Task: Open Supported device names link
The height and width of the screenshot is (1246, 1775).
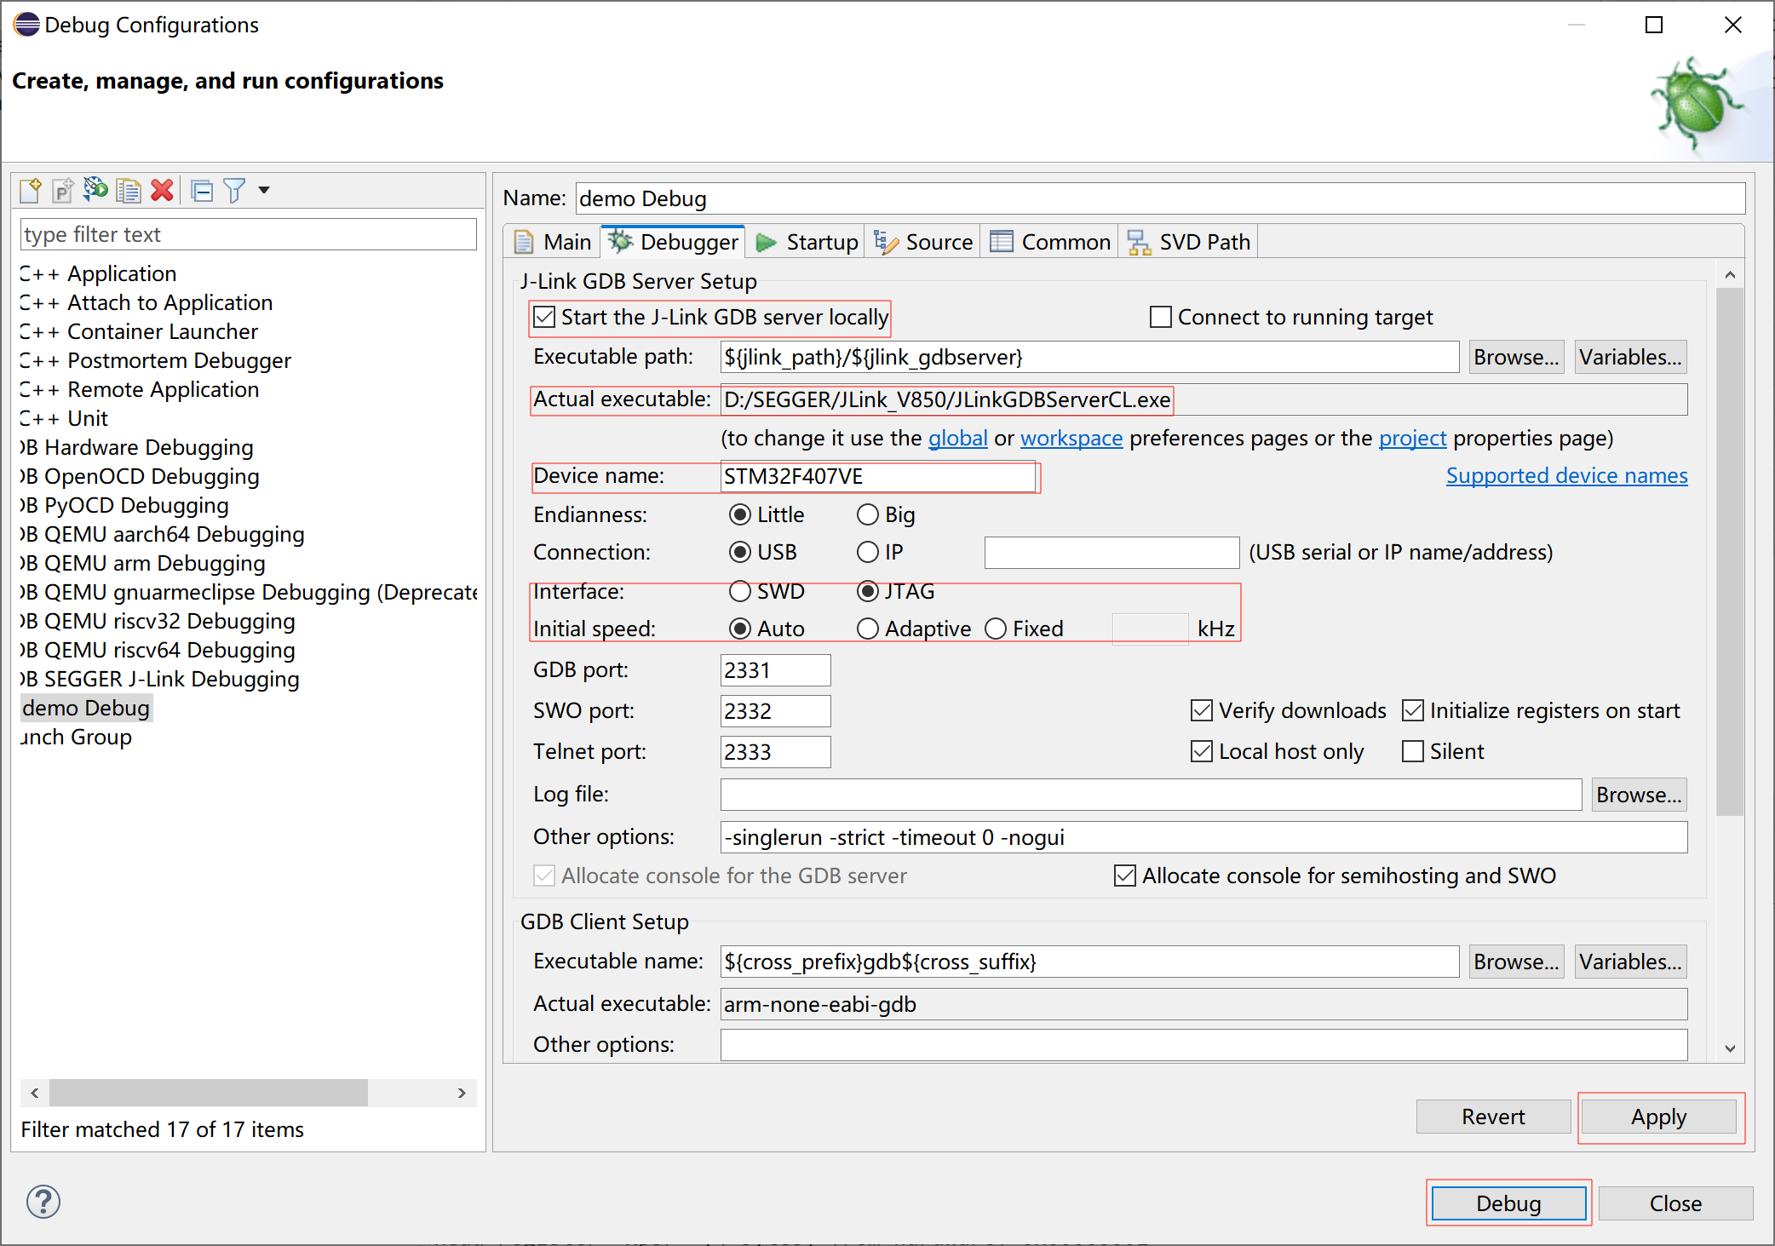Action: (x=1565, y=475)
